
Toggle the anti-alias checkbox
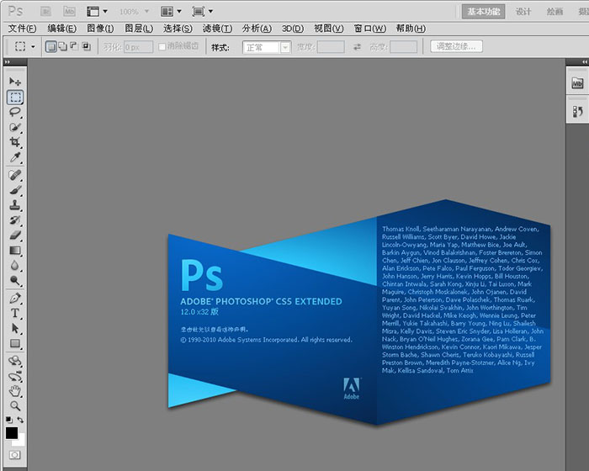pyautogui.click(x=162, y=46)
